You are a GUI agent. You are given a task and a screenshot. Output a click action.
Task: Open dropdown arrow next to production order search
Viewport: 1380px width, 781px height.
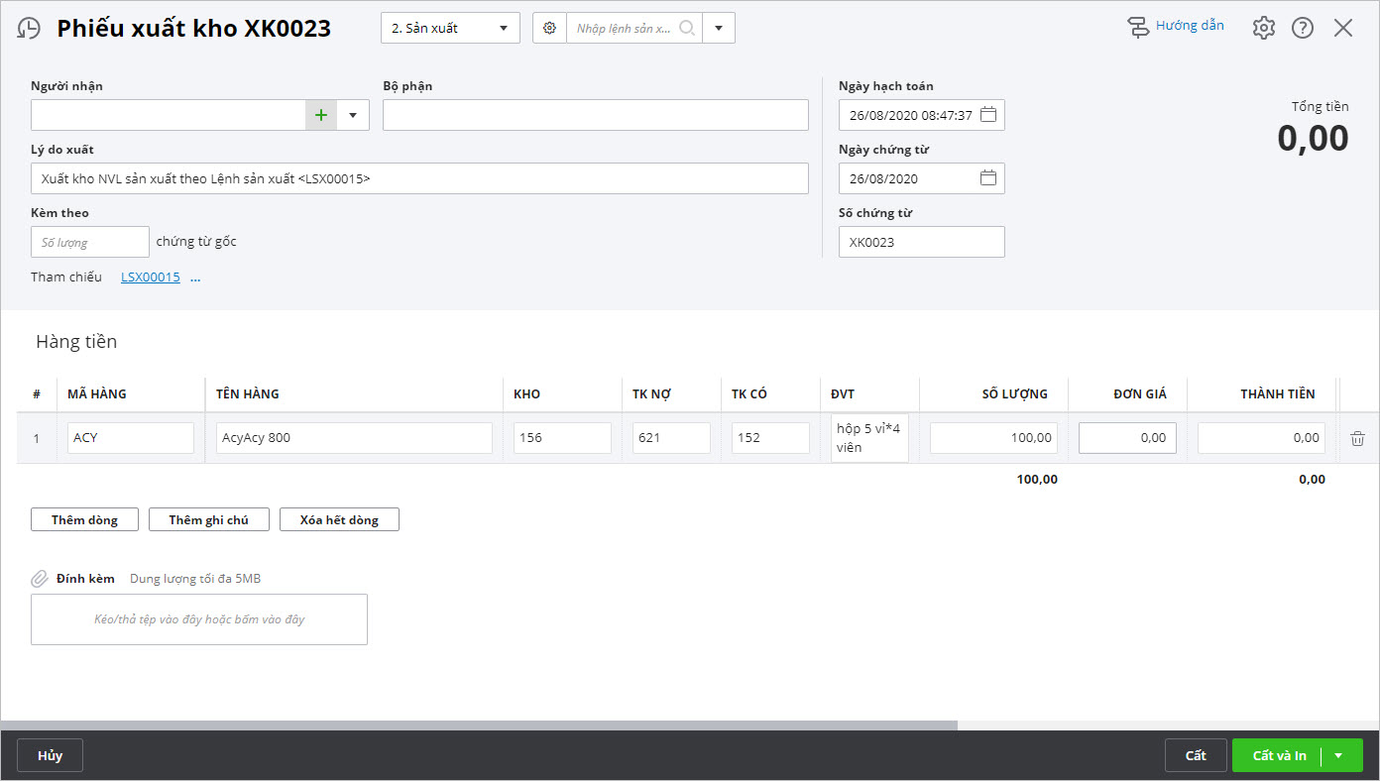tap(719, 28)
